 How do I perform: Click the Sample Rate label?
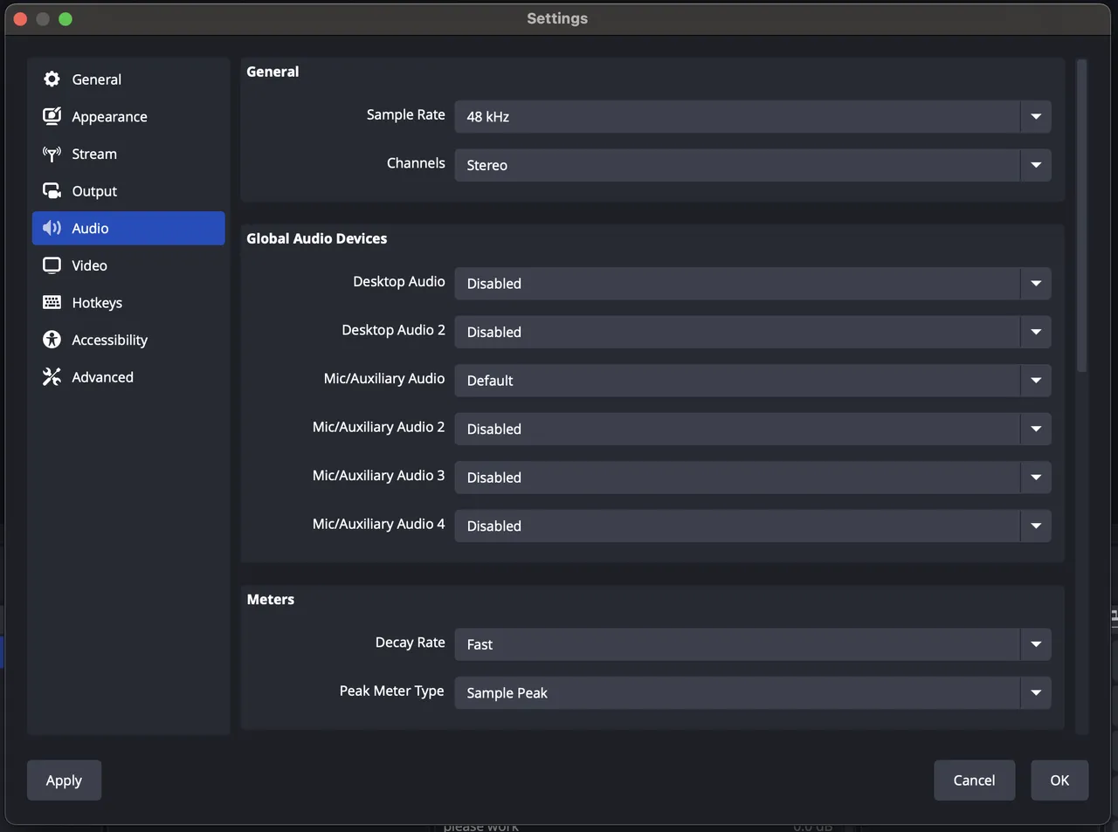coord(405,115)
